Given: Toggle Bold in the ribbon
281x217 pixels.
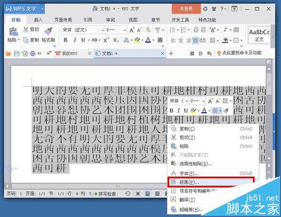Looking at the screenshot, I should (66, 40).
